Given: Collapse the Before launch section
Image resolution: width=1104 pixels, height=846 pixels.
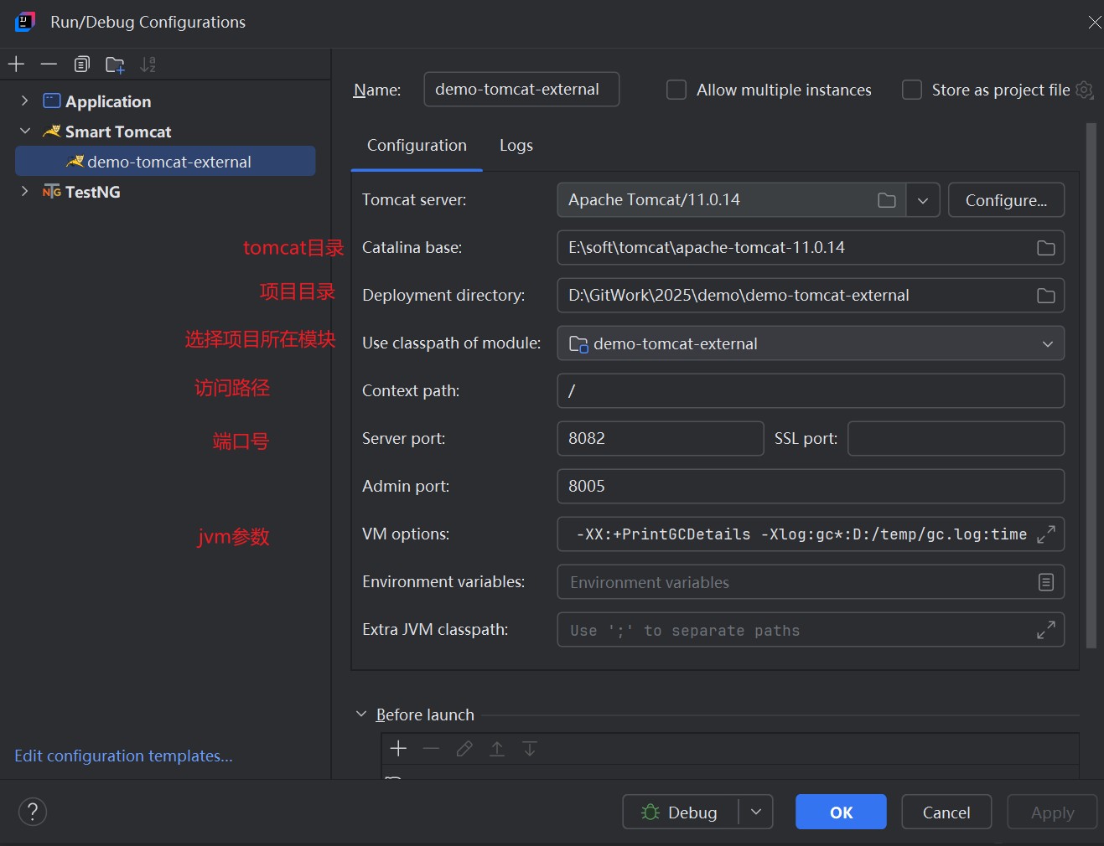Looking at the screenshot, I should coord(361,714).
